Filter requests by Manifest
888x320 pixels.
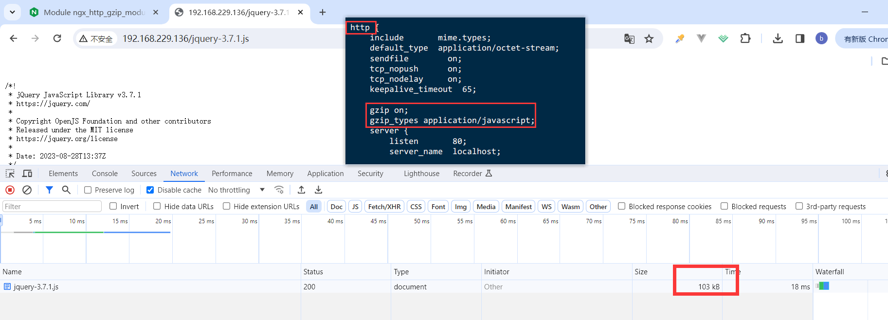(519, 207)
